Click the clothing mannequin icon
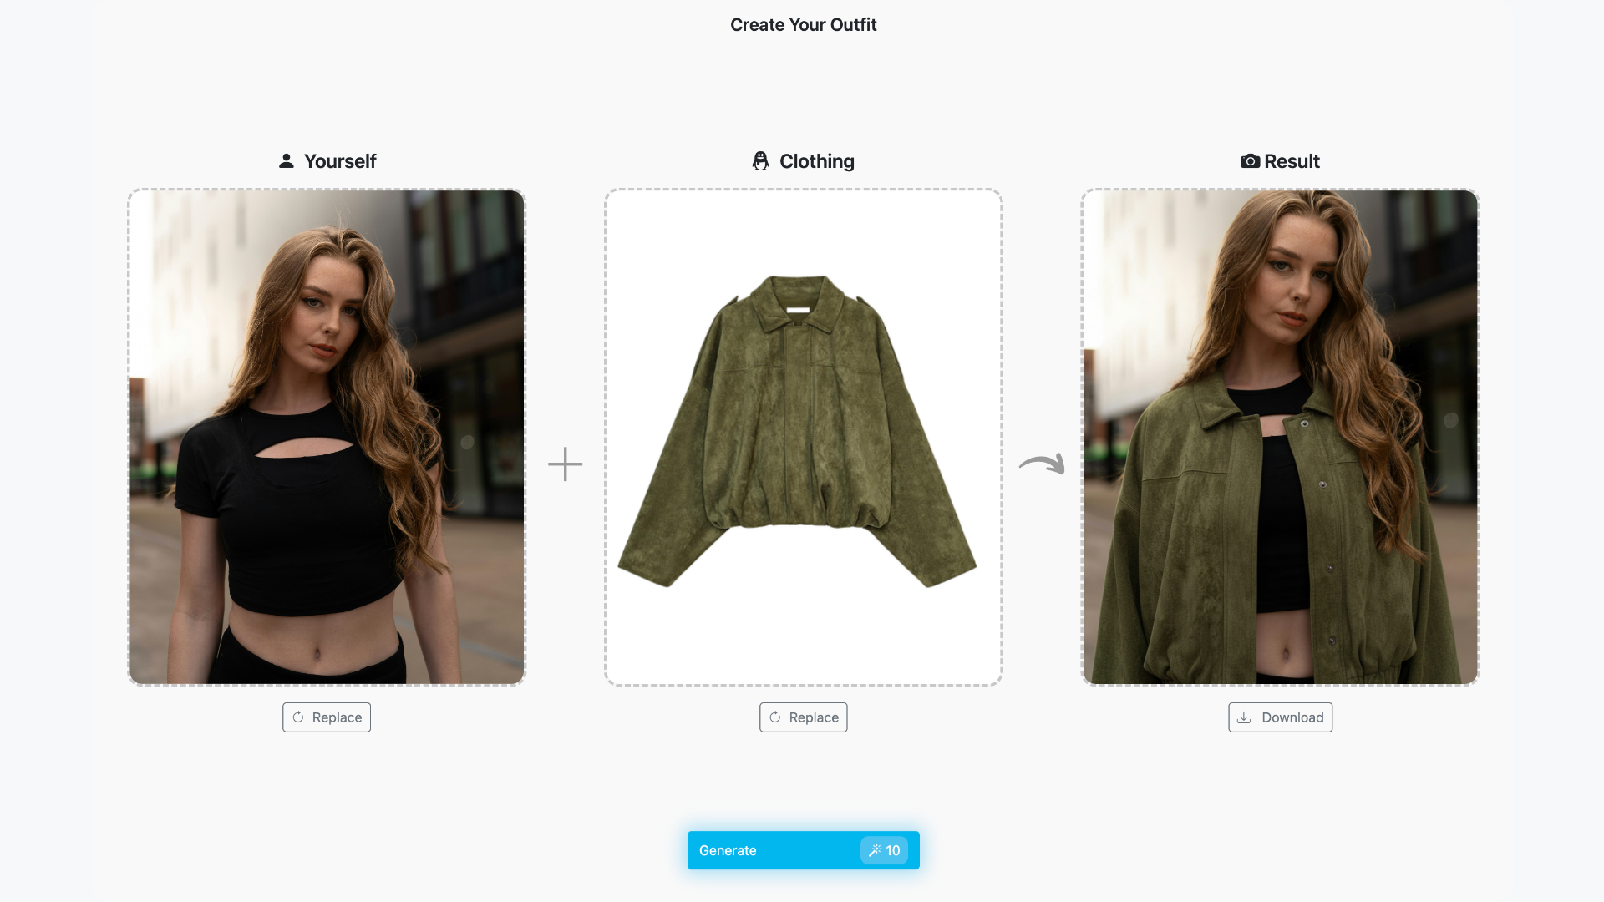The width and height of the screenshot is (1604, 902). tap(760, 160)
